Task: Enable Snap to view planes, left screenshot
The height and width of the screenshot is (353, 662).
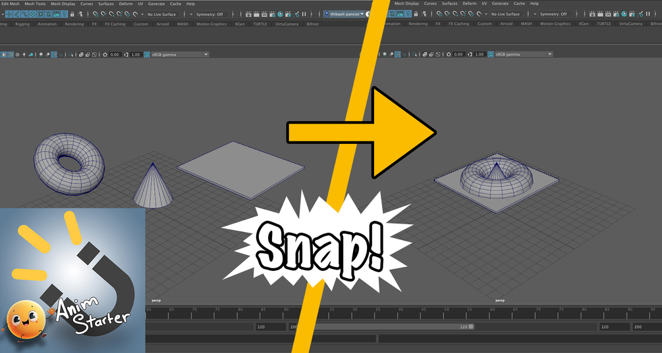Action: tap(127, 14)
